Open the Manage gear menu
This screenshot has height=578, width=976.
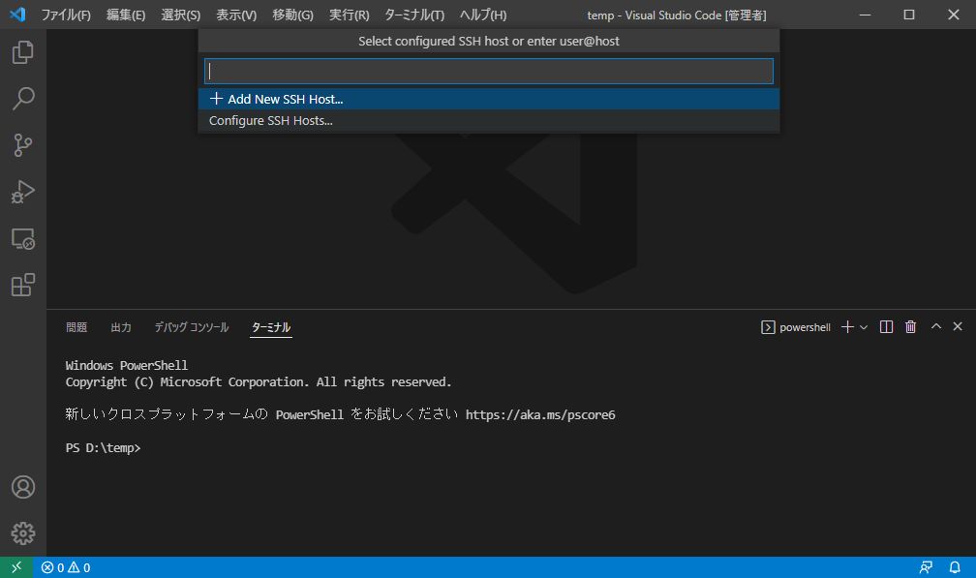pos(23,533)
